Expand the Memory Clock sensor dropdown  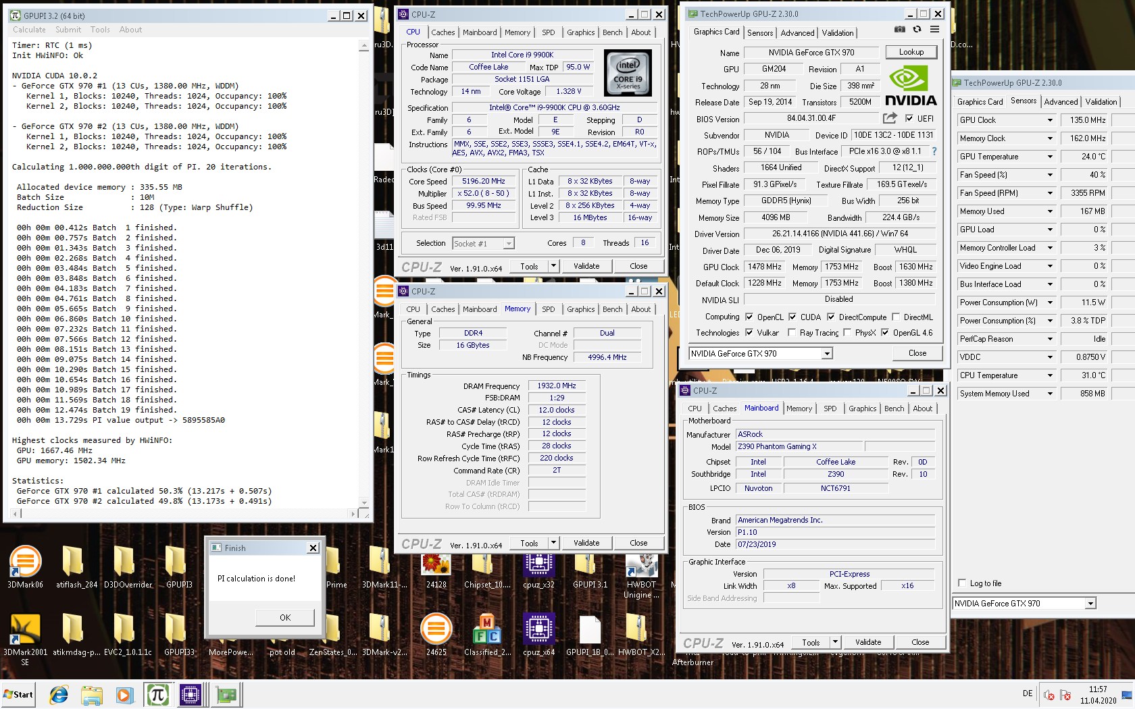tap(1050, 138)
